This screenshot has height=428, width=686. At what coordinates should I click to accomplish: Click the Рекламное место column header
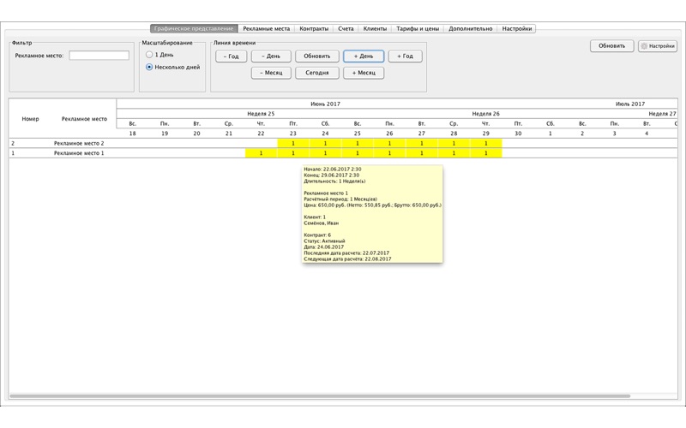click(x=84, y=119)
